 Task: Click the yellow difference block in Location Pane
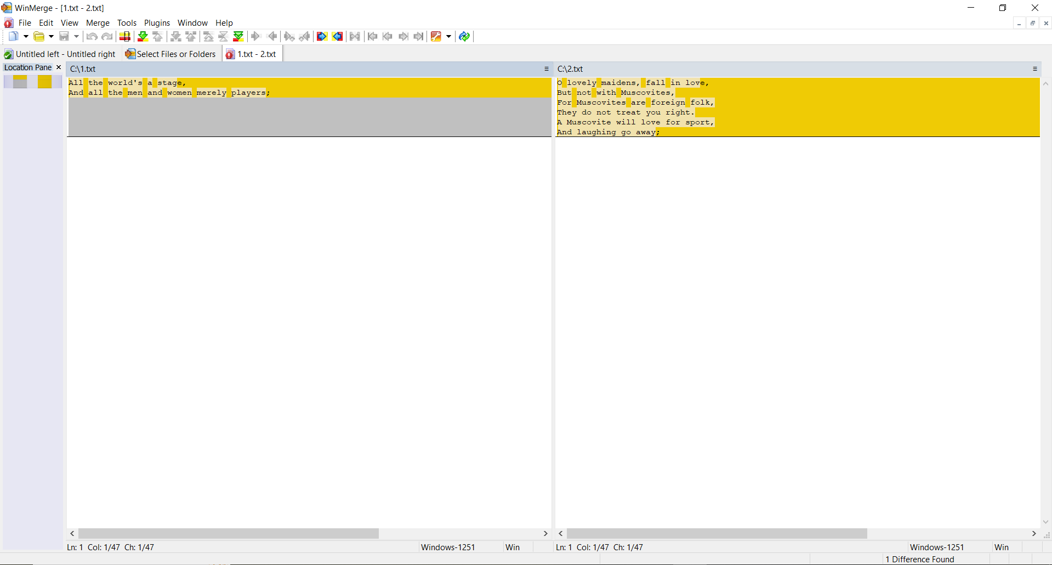tap(44, 82)
